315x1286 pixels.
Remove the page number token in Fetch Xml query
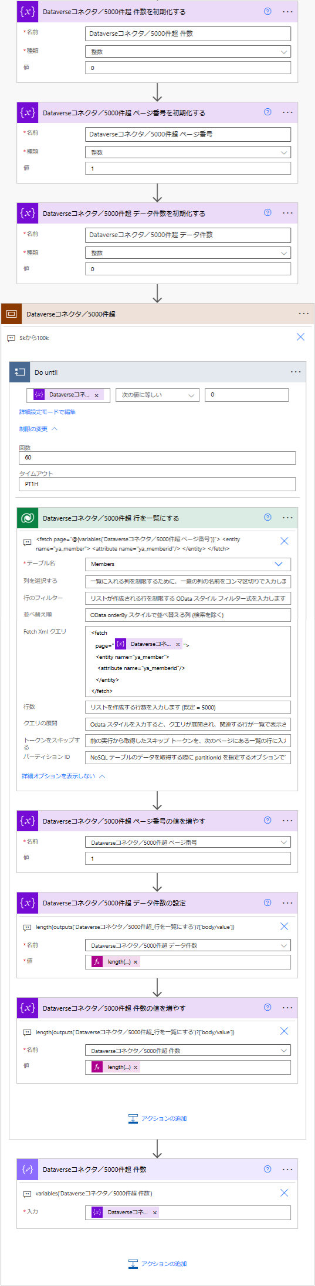click(178, 644)
